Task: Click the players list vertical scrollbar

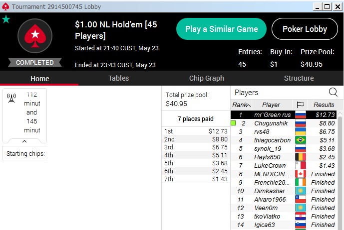Action: pyautogui.click(x=340, y=171)
